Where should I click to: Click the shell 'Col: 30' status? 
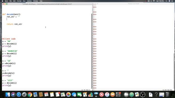click(x=170, y=90)
